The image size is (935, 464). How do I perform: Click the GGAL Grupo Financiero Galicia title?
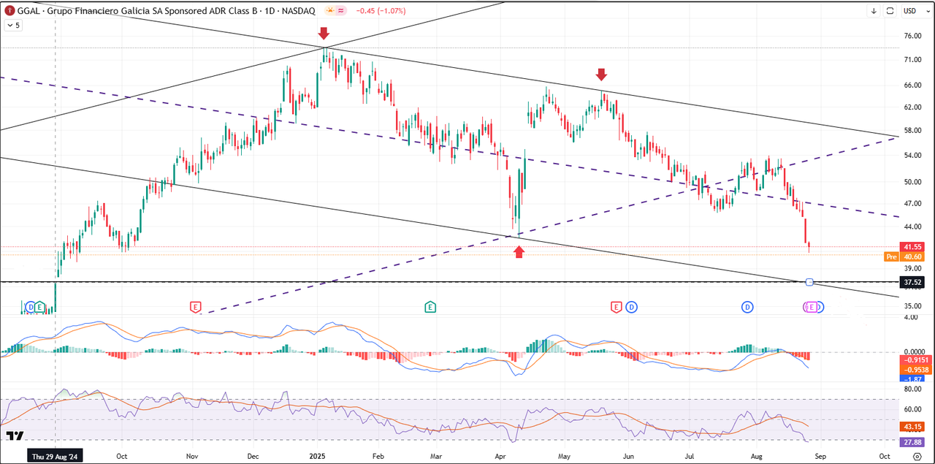tap(166, 11)
